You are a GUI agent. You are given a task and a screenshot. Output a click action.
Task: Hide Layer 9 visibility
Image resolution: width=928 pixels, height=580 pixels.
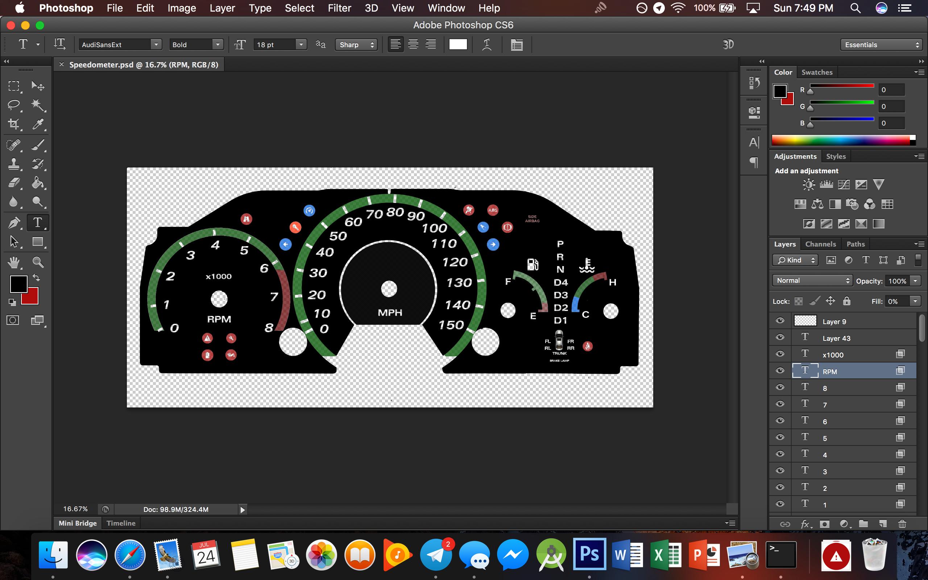pos(780,321)
